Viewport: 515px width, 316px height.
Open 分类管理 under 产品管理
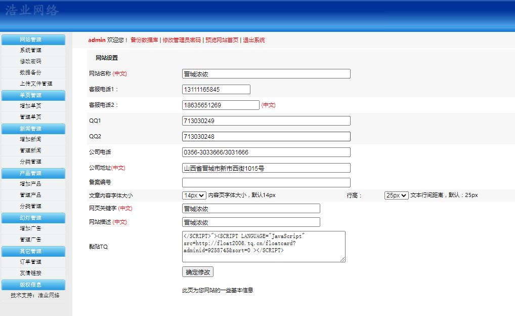(x=30, y=206)
